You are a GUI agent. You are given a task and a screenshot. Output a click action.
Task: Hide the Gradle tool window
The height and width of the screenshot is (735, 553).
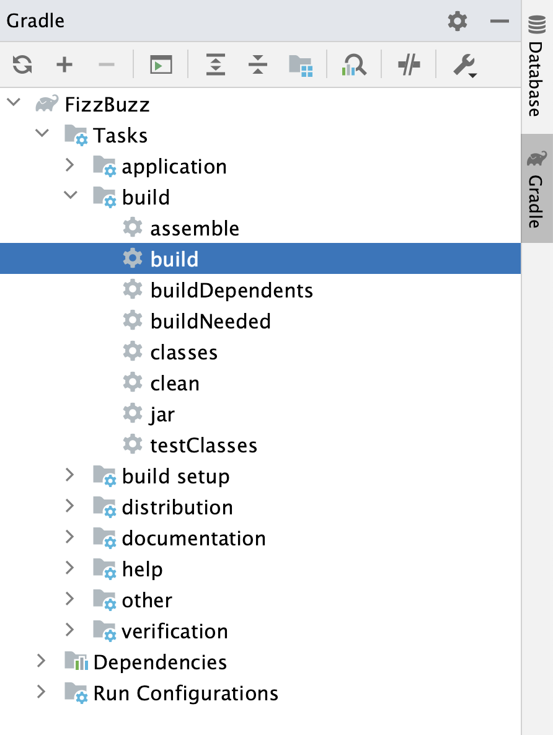click(x=500, y=21)
